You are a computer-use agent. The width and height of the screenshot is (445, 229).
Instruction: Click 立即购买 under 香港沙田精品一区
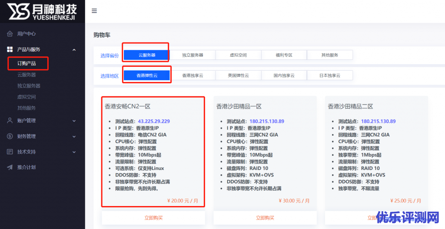click(x=265, y=218)
